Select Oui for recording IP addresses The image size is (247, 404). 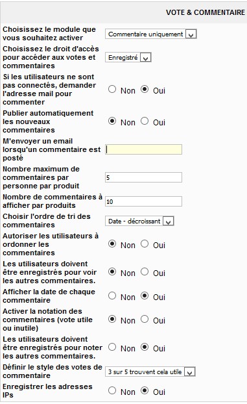click(x=145, y=390)
